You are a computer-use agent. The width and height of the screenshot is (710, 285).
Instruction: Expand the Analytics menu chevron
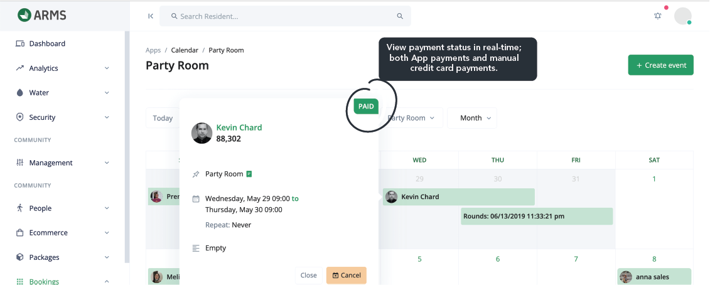(x=107, y=68)
